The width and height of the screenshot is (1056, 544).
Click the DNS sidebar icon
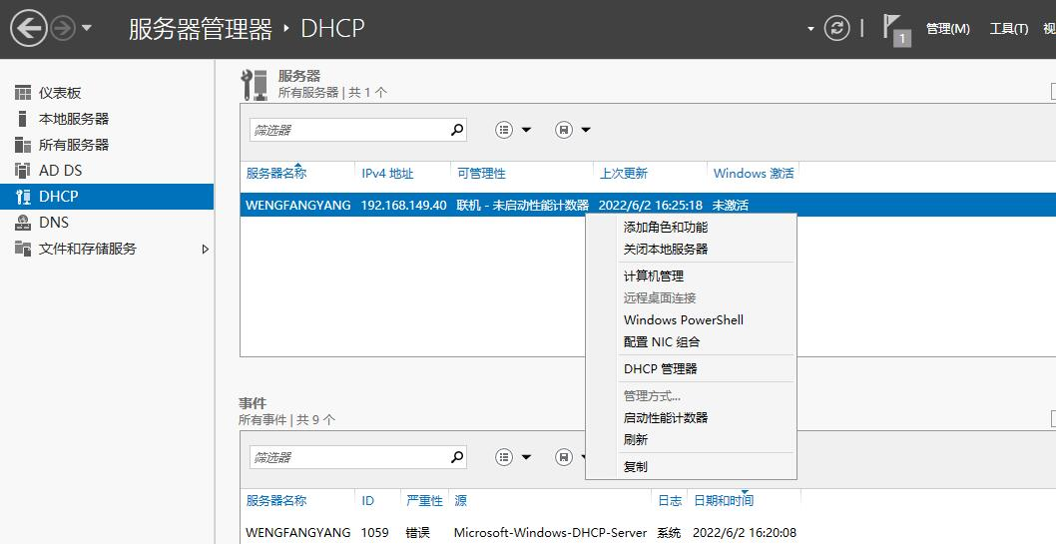pos(23,223)
